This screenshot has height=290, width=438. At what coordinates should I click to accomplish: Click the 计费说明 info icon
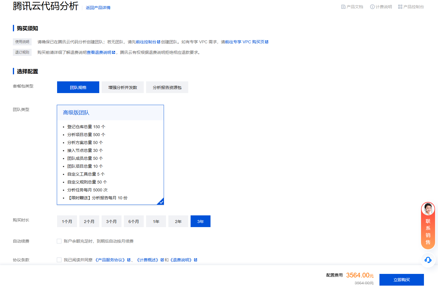(x=372, y=7)
